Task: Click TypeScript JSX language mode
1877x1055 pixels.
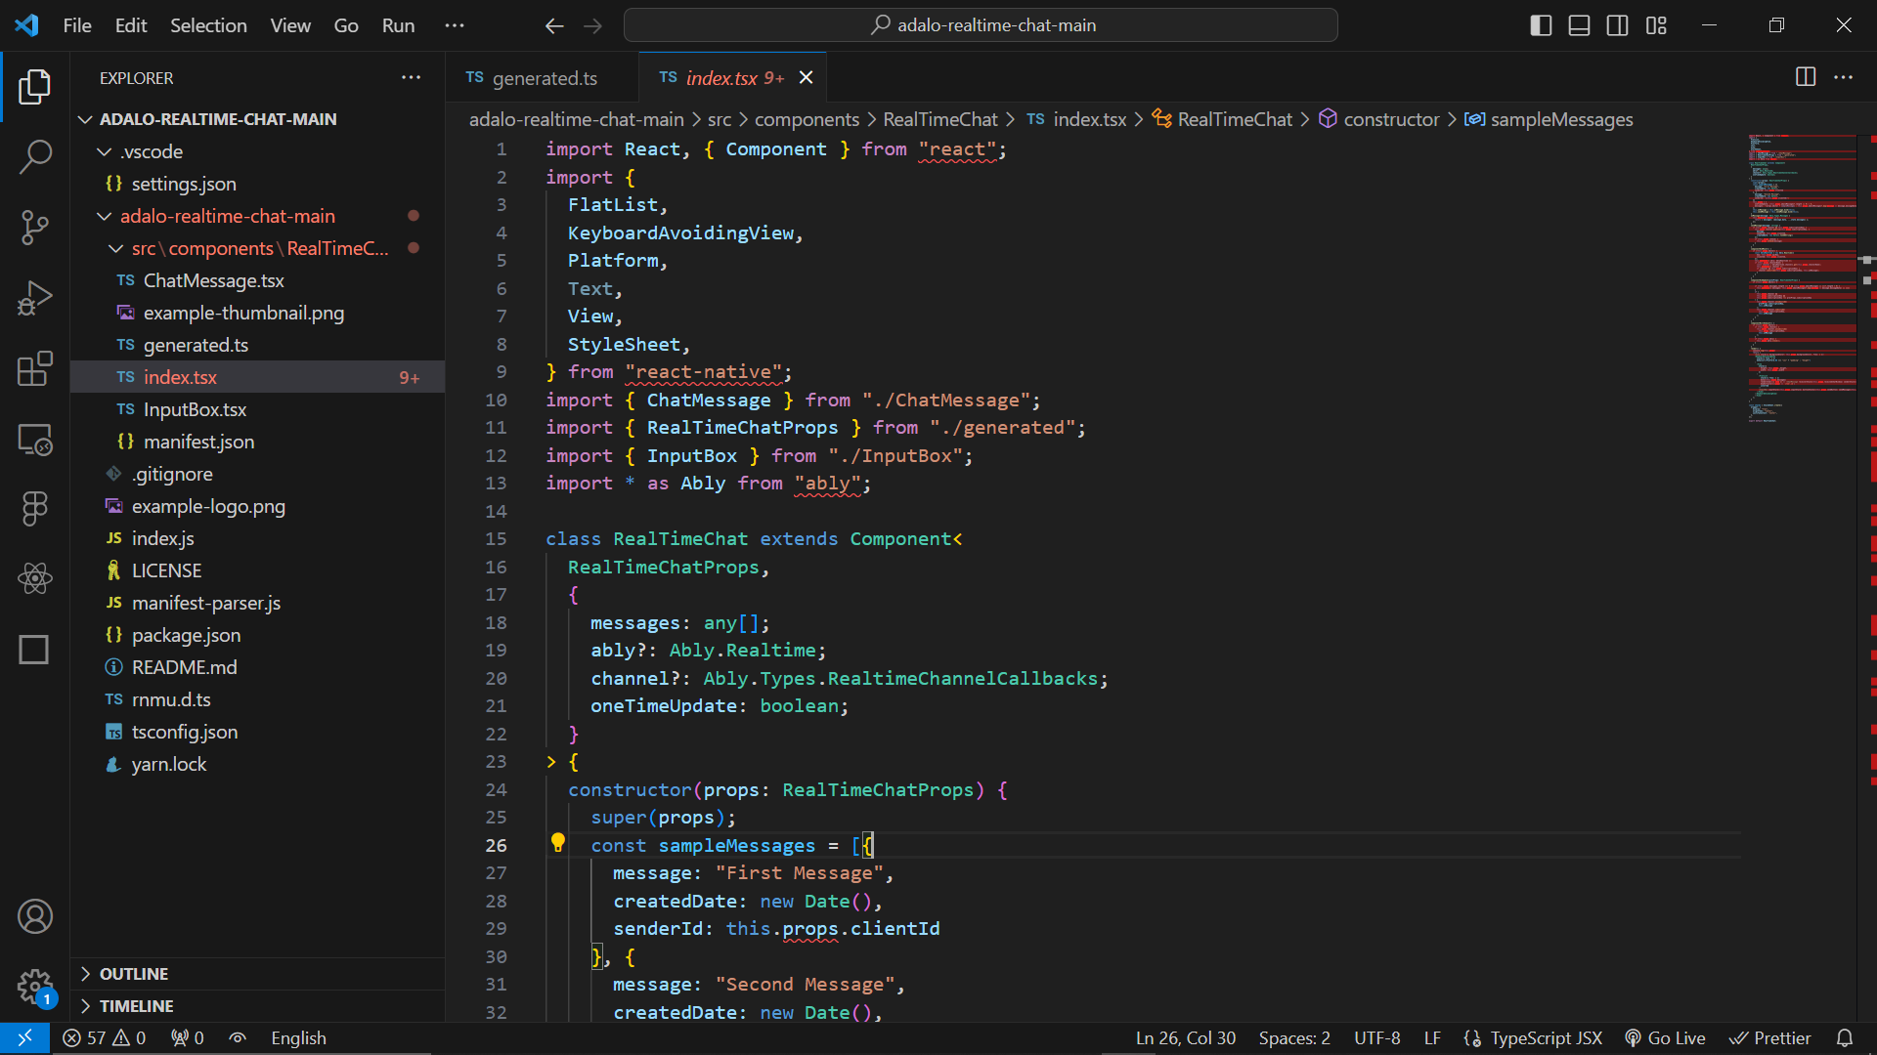Action: (x=1546, y=1038)
